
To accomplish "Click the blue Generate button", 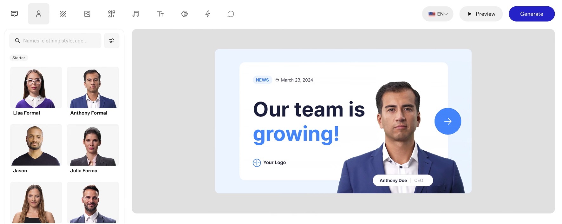I will 532,14.
